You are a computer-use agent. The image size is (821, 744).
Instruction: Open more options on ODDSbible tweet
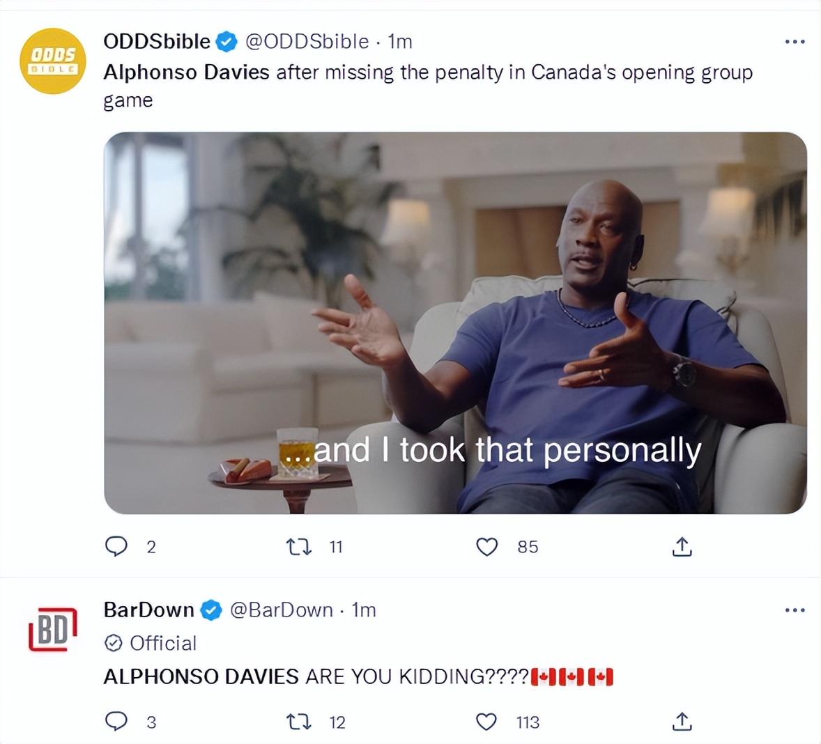(795, 41)
